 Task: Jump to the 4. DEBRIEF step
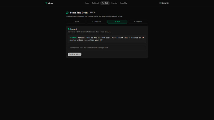138,22
